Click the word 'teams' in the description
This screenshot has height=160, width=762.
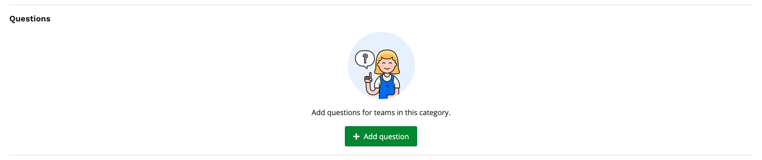(384, 113)
